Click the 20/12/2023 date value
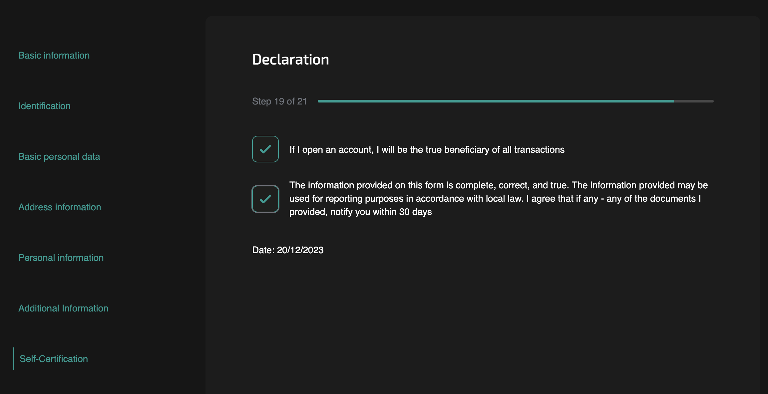The height and width of the screenshot is (394, 768). tap(300, 250)
